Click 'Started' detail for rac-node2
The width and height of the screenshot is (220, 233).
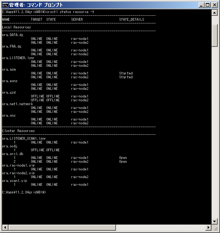point(126,77)
